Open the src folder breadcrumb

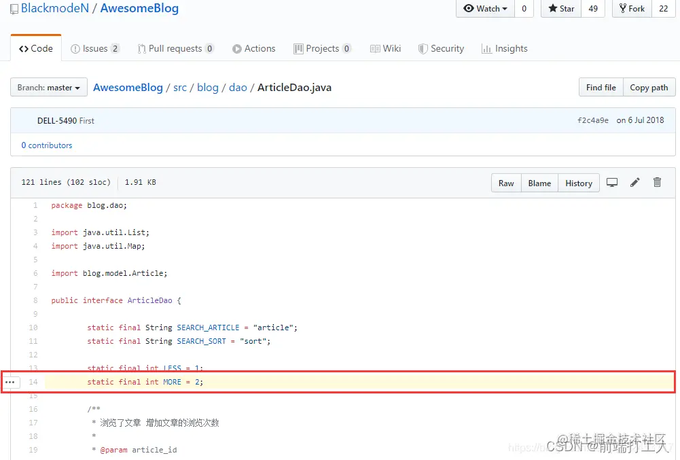(x=180, y=87)
